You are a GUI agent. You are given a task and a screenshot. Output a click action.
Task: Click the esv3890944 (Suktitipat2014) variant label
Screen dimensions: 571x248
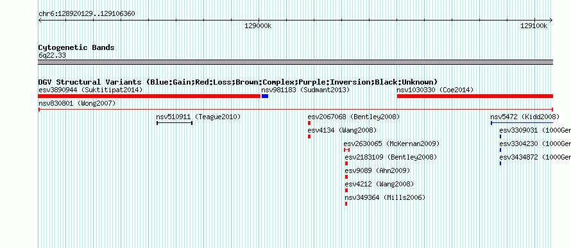90,90
